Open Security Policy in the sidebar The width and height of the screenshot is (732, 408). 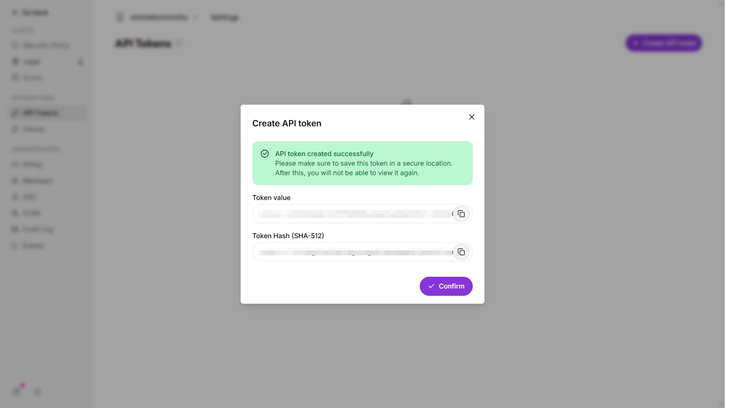point(46,46)
